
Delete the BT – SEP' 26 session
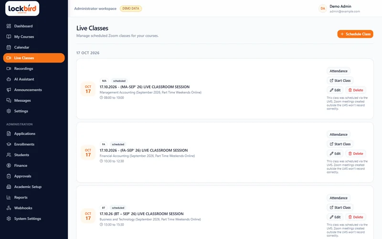click(355, 217)
